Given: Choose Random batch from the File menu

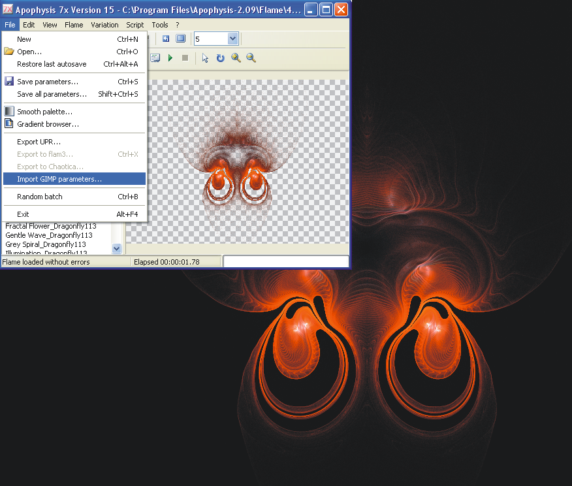Looking at the screenshot, I should pyautogui.click(x=74, y=197).
